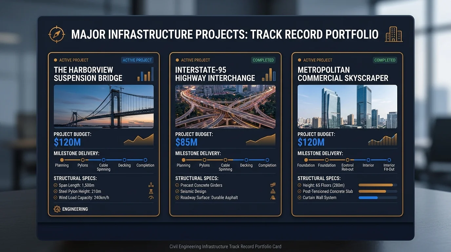Viewport: 451px width, 252px height.
Task: Select Cable Spinning milestone node on Harborview card
Action: coord(104,160)
